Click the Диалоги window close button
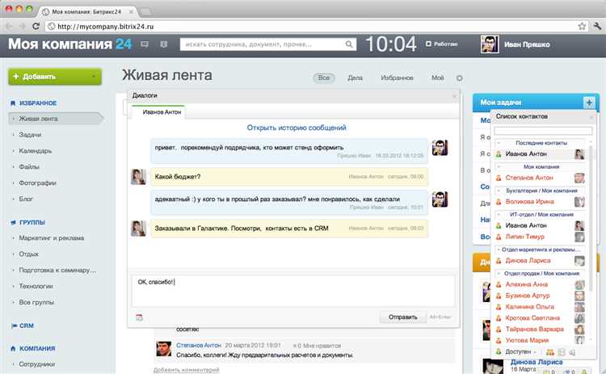606x374 pixels. tap(454, 96)
